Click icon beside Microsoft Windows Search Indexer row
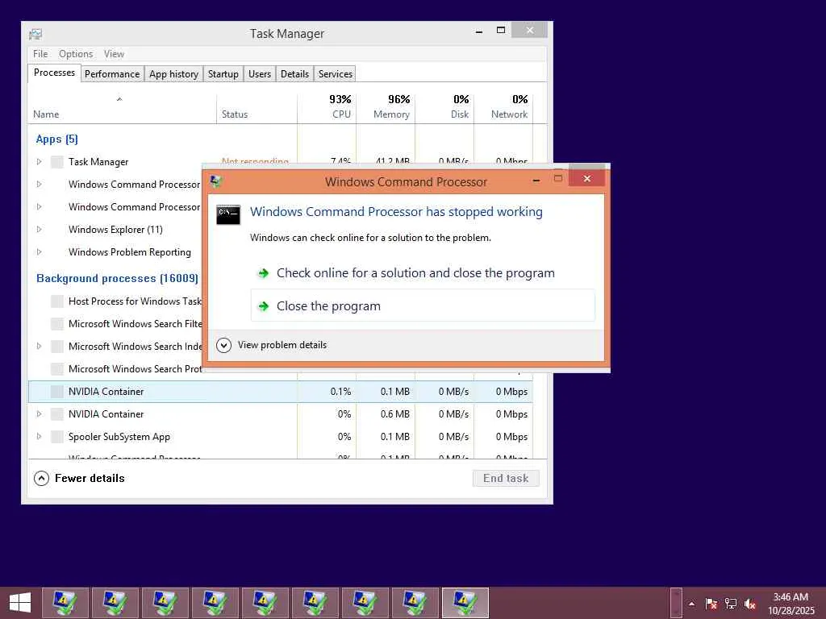 (x=57, y=347)
